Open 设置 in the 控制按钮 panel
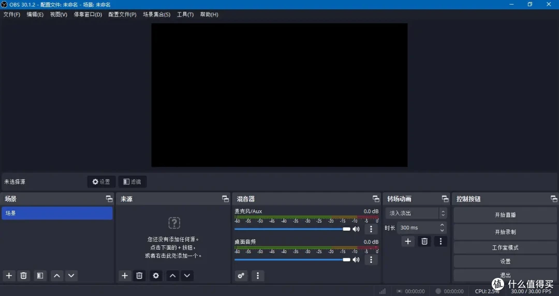559x296 pixels. (505, 261)
